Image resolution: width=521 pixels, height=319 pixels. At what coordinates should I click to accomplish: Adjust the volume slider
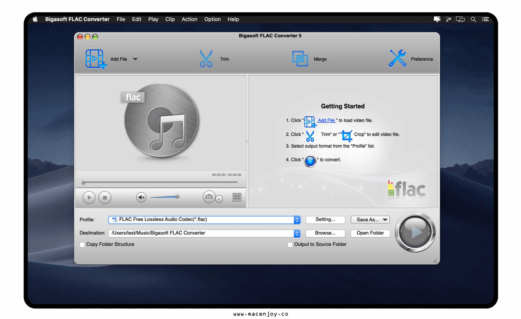point(165,197)
